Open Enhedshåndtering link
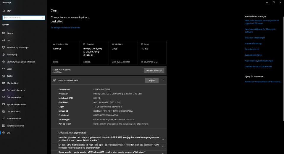 pos(253,44)
